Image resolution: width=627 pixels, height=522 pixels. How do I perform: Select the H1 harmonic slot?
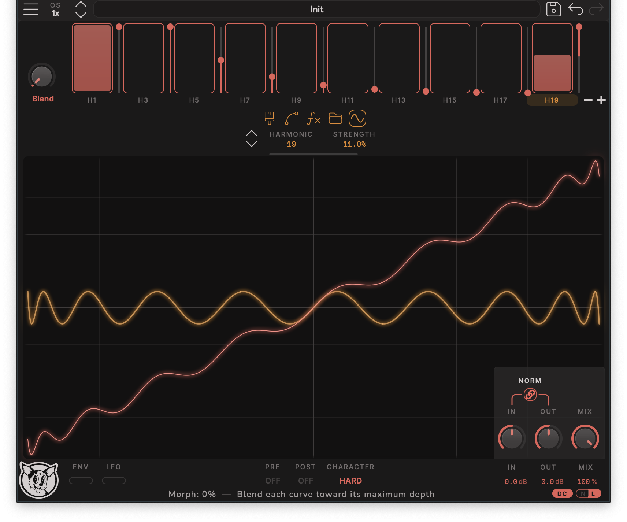point(92,58)
